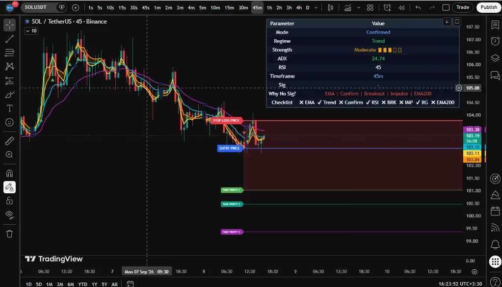
Task: Click the Publish button
Action: (x=489, y=7)
